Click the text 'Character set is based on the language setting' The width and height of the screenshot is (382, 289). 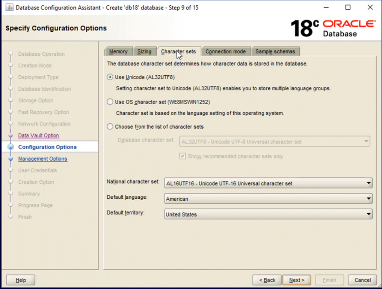click(200, 113)
